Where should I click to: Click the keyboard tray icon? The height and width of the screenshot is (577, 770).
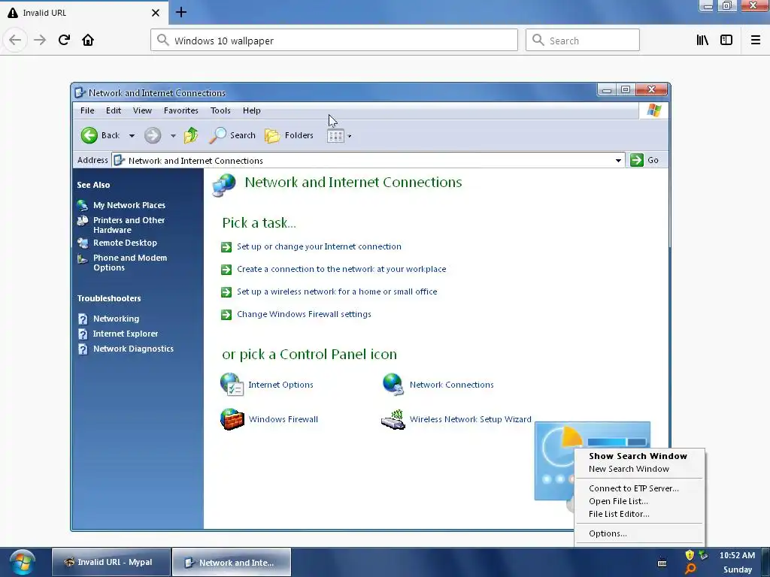(x=662, y=562)
